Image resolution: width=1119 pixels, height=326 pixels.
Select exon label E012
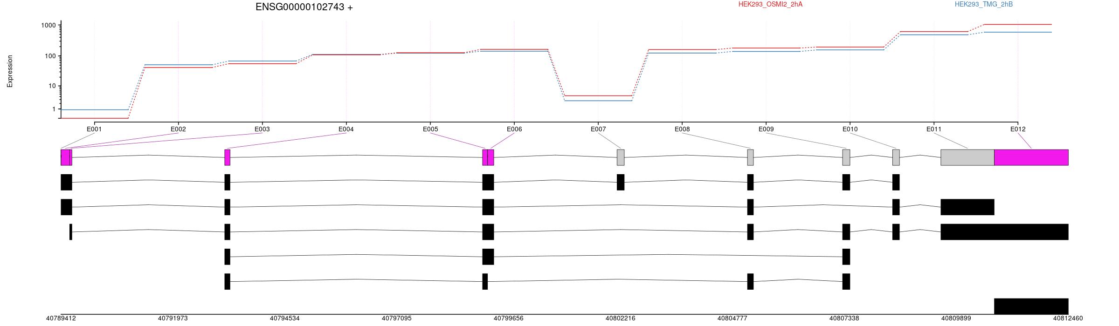pyautogui.click(x=1018, y=129)
